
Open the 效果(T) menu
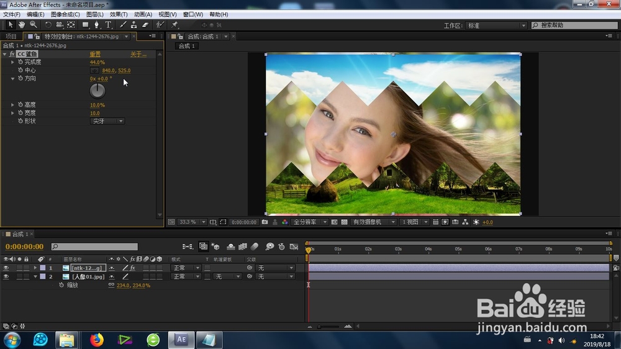click(x=119, y=14)
